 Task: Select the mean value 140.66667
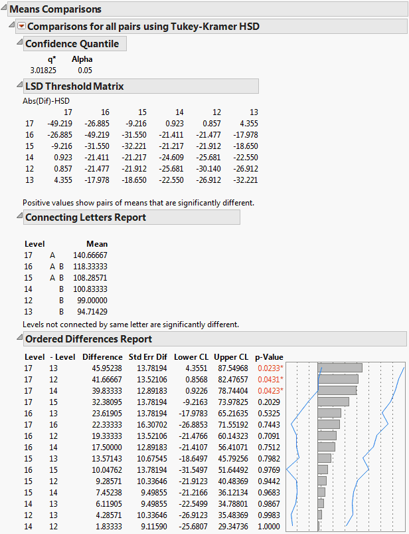[x=90, y=255]
